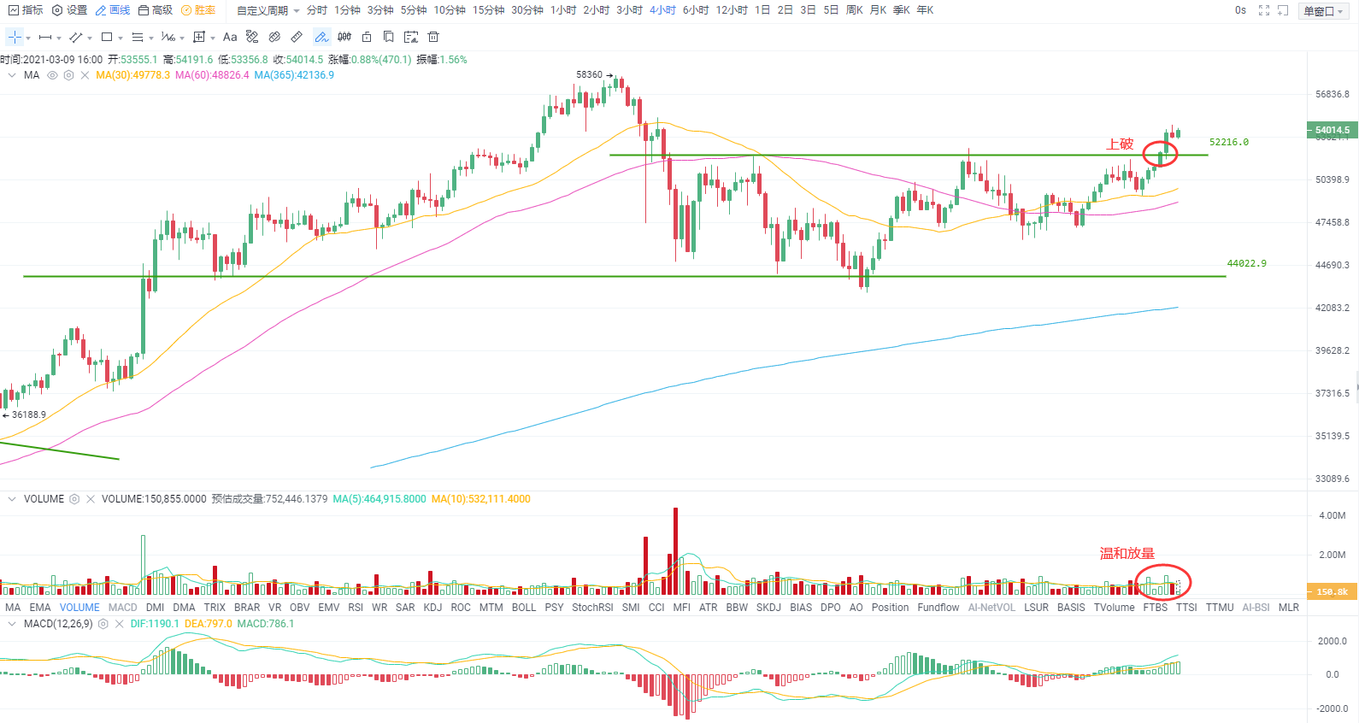Switch to 15分钟 timeframe

click(489, 10)
